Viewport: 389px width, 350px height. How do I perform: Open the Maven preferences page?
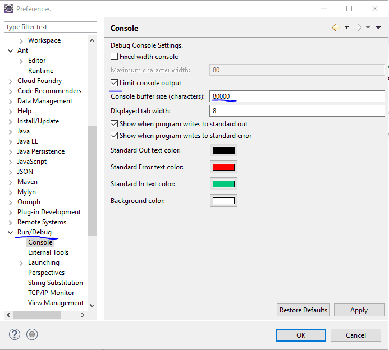[28, 182]
